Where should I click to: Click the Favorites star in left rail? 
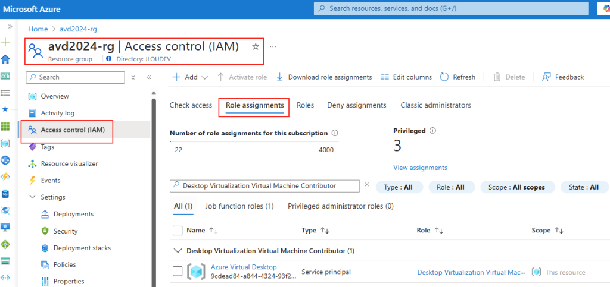coord(5,109)
